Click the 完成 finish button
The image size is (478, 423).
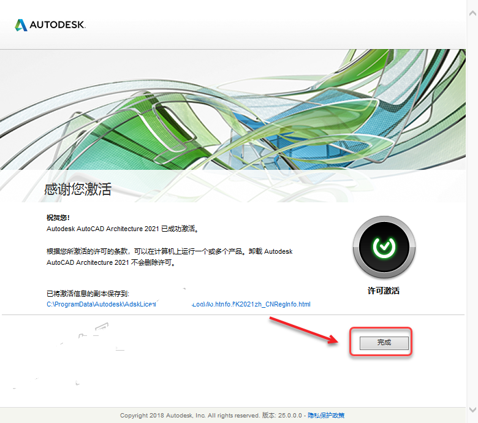384,343
